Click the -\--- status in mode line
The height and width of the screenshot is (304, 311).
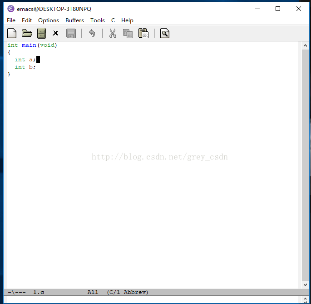tap(17, 292)
